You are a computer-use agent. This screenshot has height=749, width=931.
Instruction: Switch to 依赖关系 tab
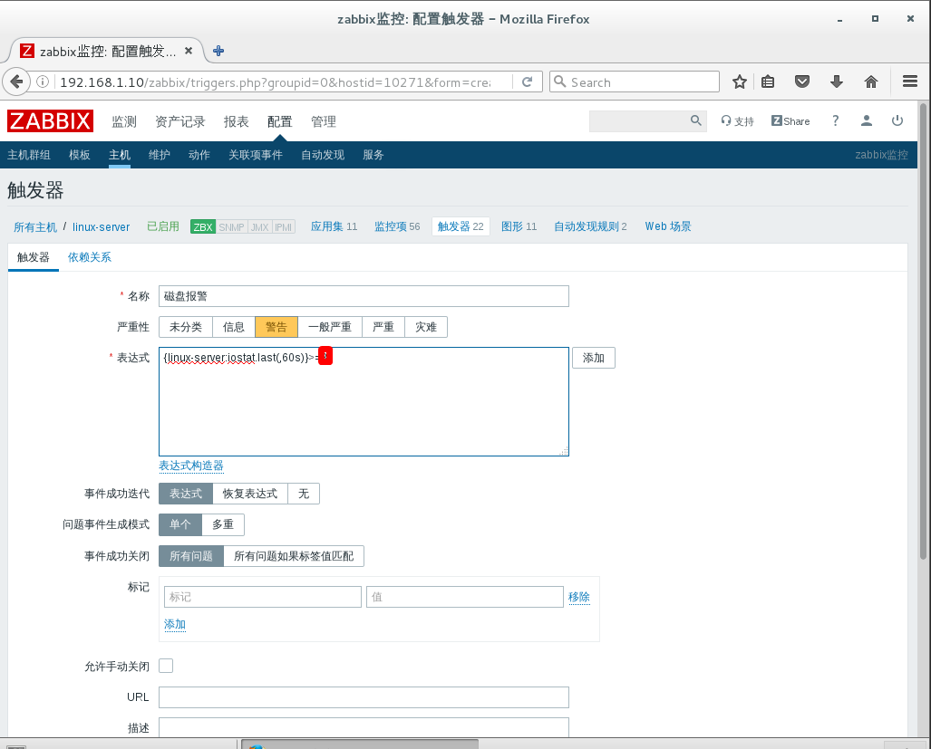[89, 257]
